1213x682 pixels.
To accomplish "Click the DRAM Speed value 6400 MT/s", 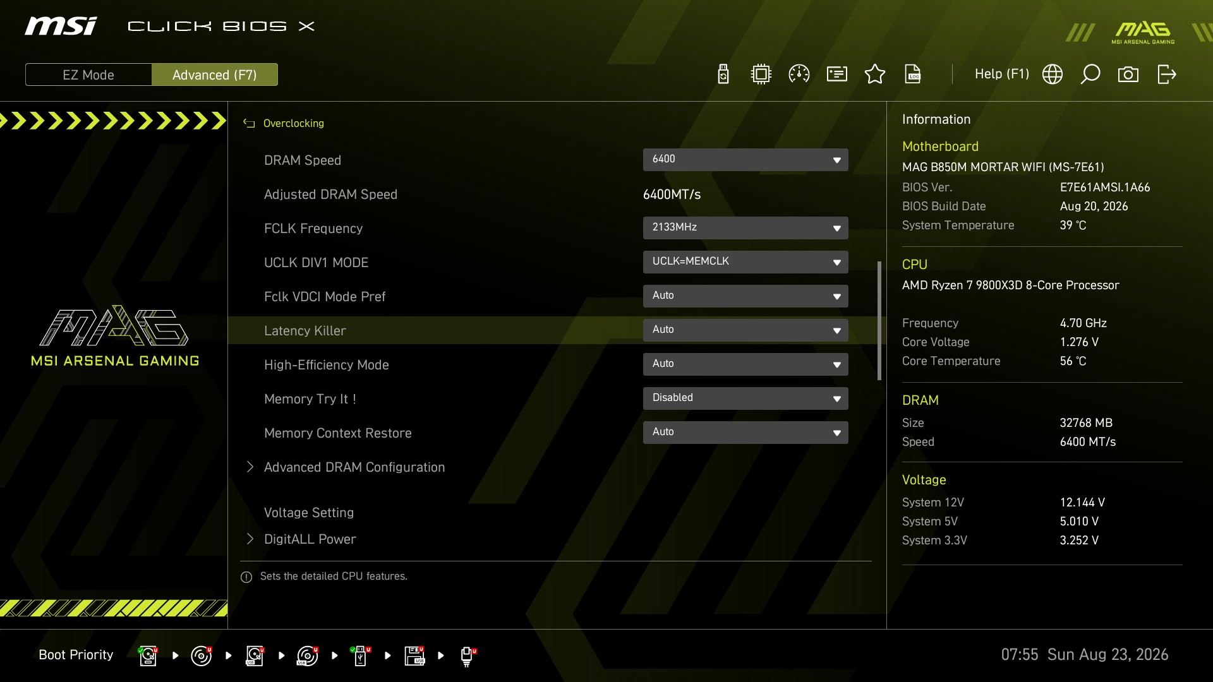I will pyautogui.click(x=1088, y=442).
